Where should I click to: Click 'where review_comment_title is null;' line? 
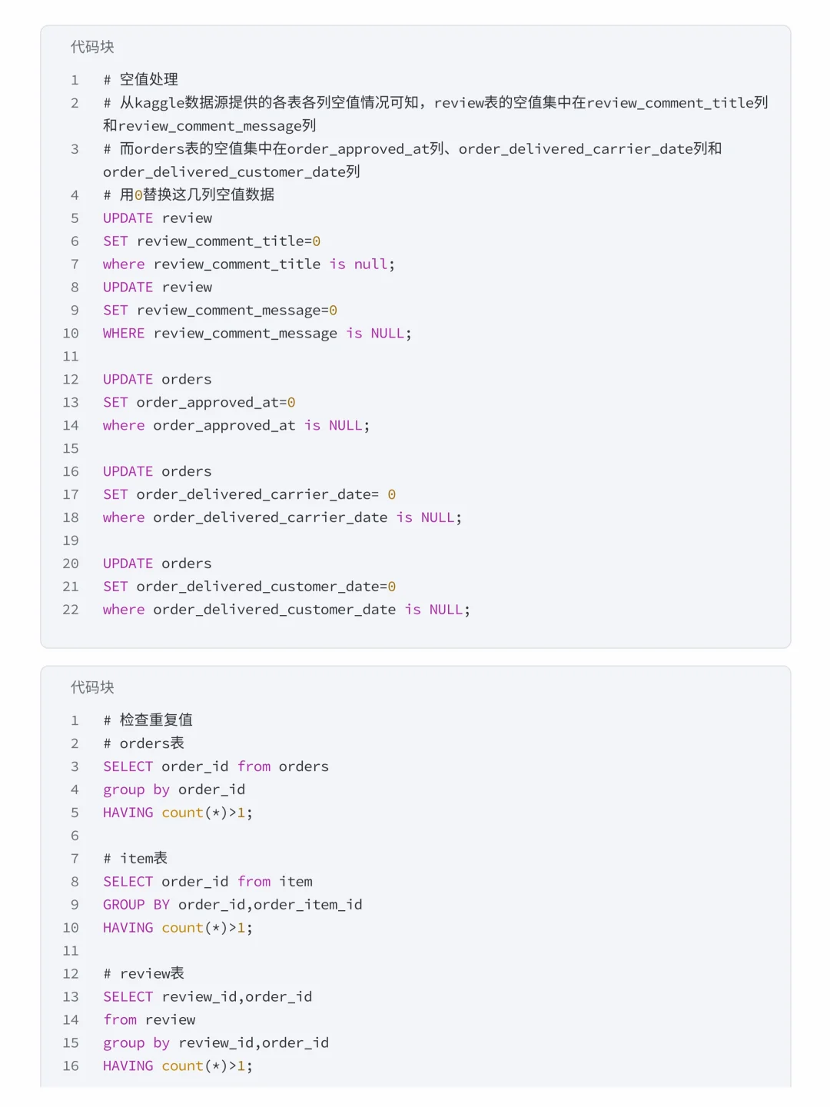click(x=249, y=264)
